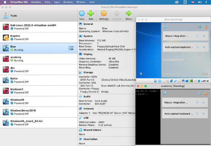Open Settings for the Blue VM
The width and height of the screenshot is (211, 146).
point(104,14)
